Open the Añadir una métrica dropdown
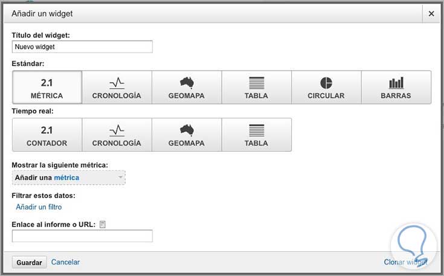Image resolution: width=444 pixels, height=276 pixels. 69,178
